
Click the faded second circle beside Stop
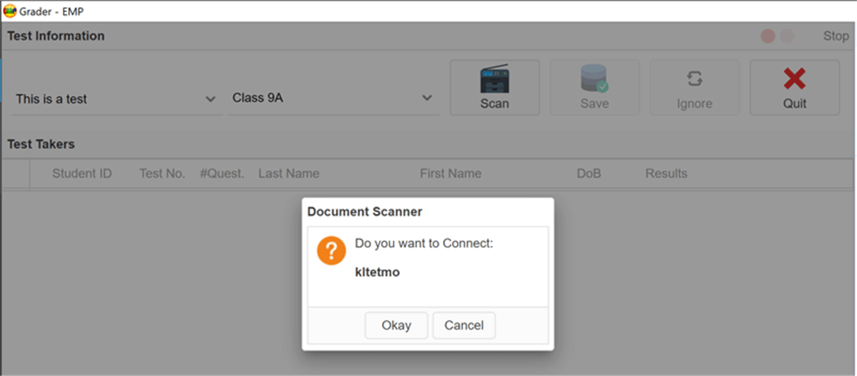coord(787,36)
